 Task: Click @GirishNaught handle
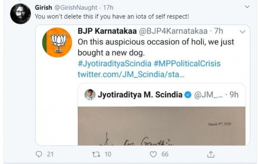click(76, 8)
